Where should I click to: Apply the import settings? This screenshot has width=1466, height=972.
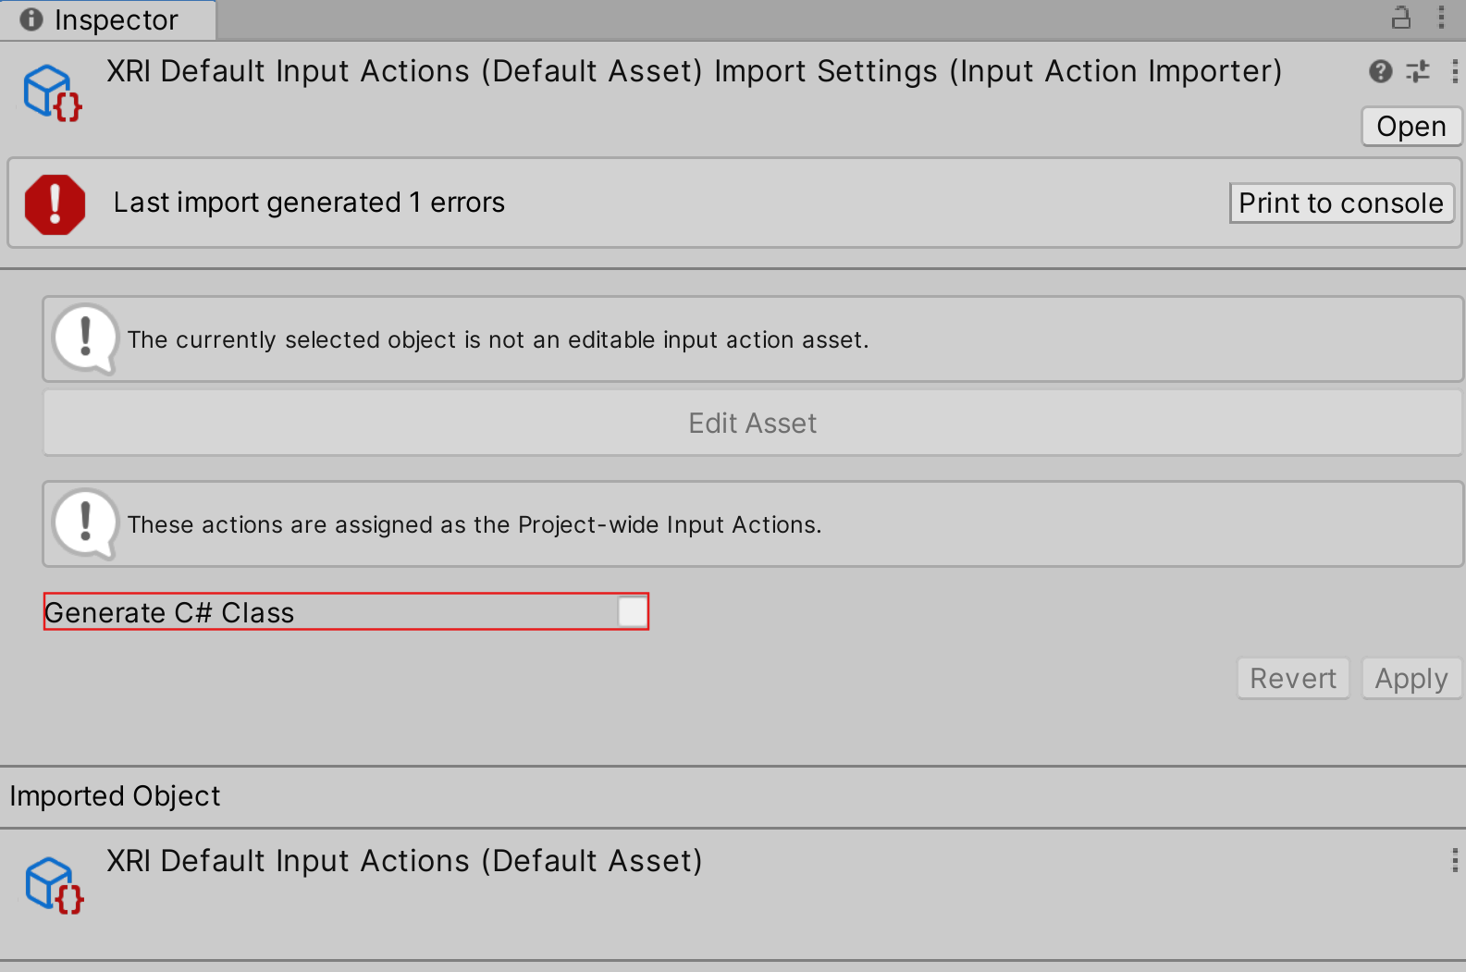point(1411,678)
